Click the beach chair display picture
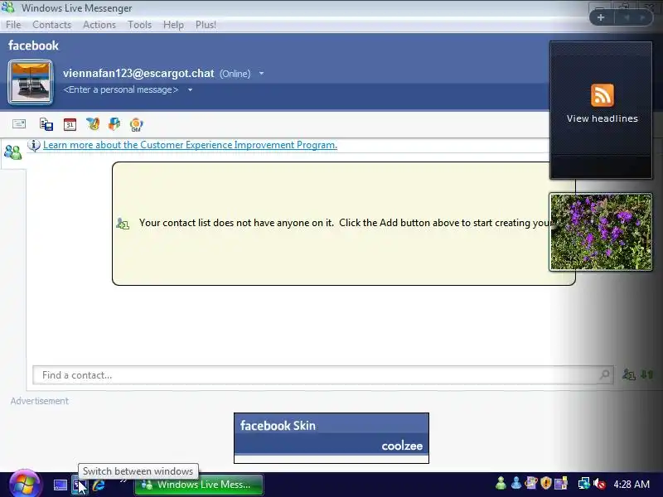The width and height of the screenshot is (663, 497). tap(31, 82)
